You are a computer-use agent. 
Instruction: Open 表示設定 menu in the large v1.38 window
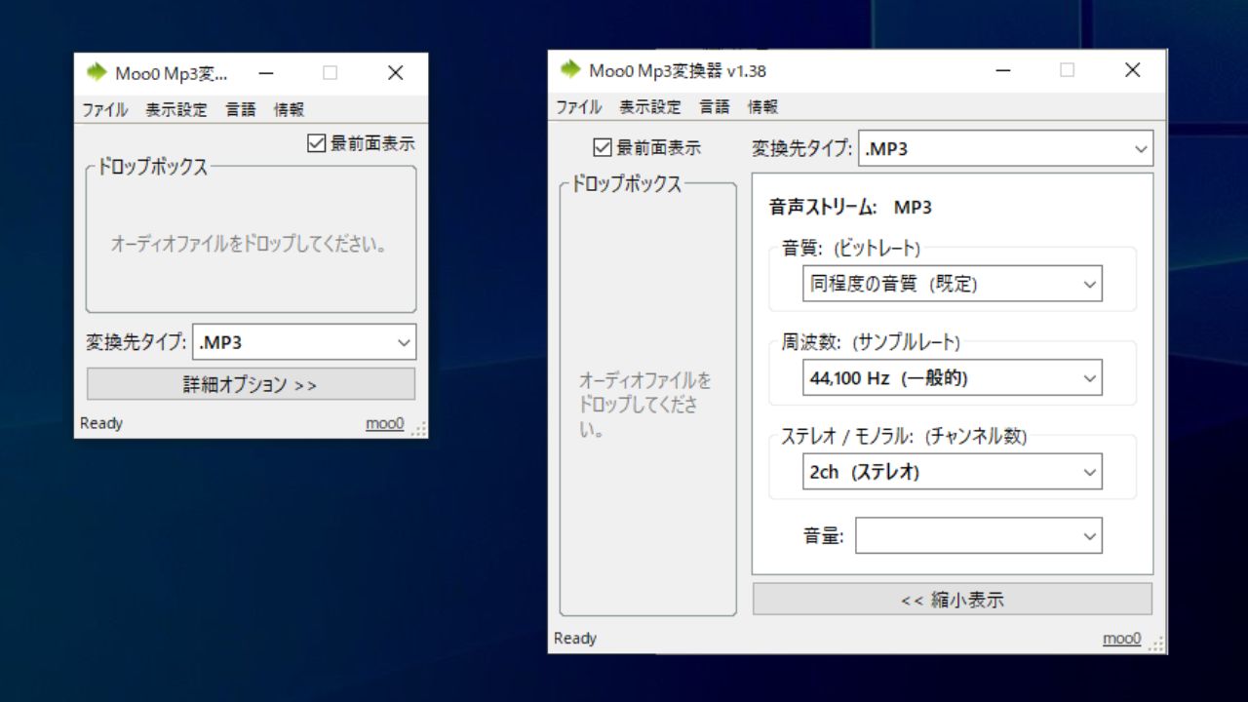pos(650,107)
